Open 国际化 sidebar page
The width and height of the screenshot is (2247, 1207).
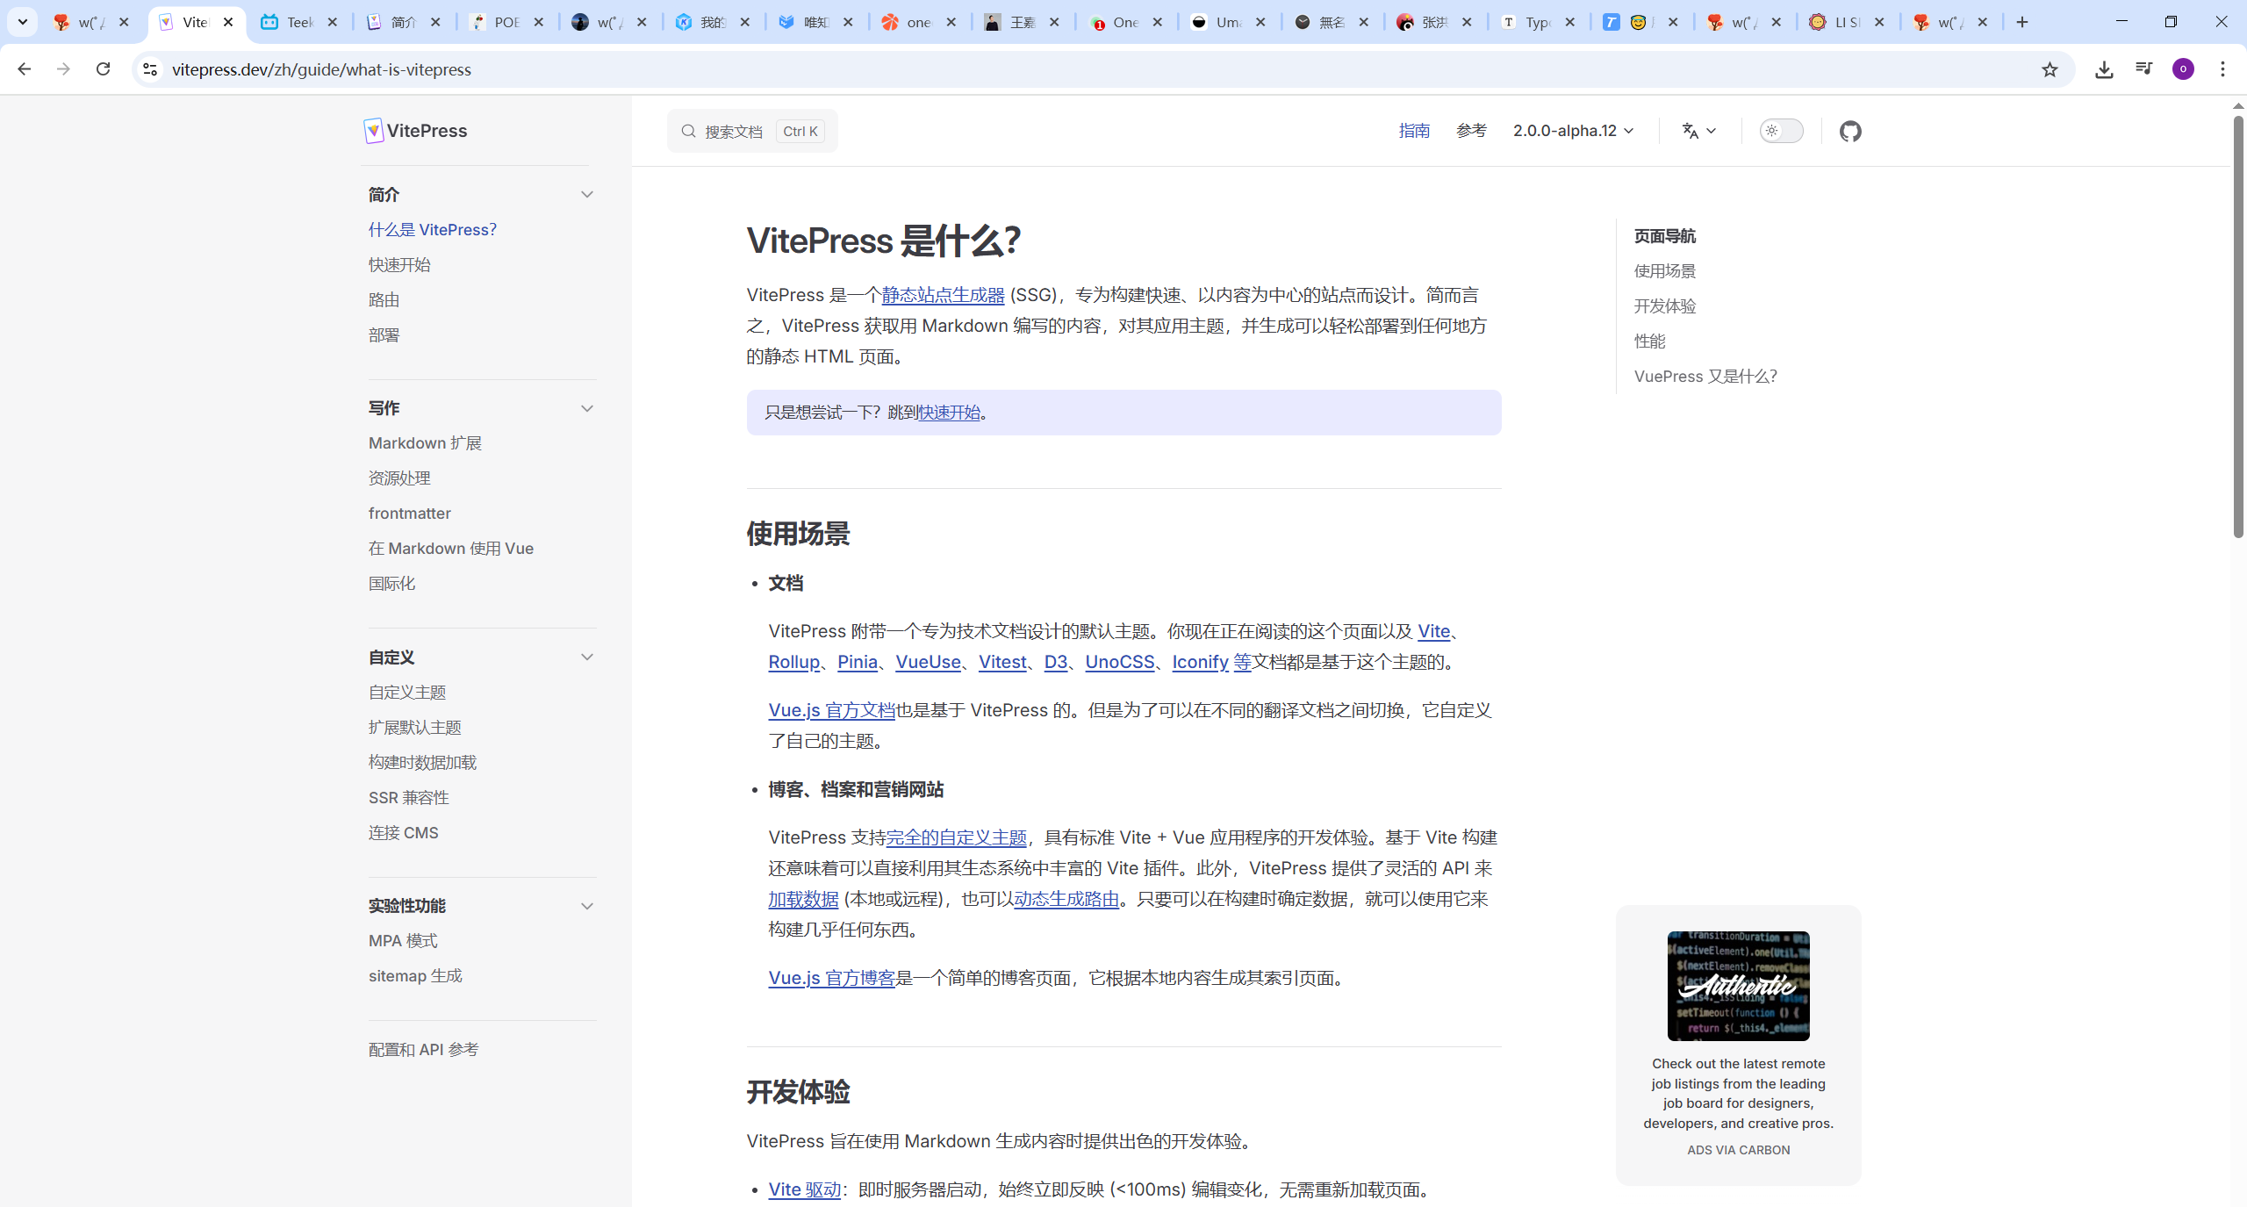click(x=391, y=583)
